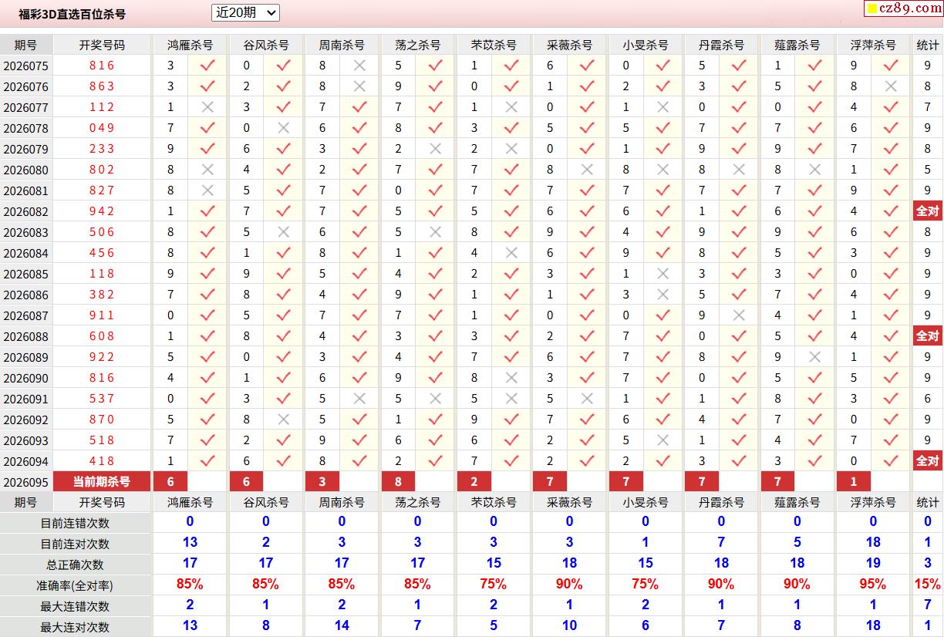Click the cross mark for 芣苡杀号 in row 2026084
Viewport: 944px width, 637px height.
click(x=511, y=253)
